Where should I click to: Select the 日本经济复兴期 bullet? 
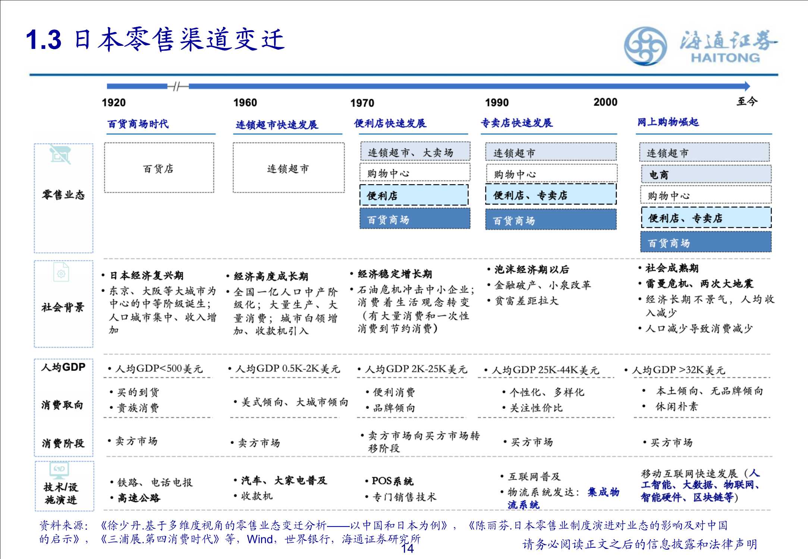(x=147, y=275)
